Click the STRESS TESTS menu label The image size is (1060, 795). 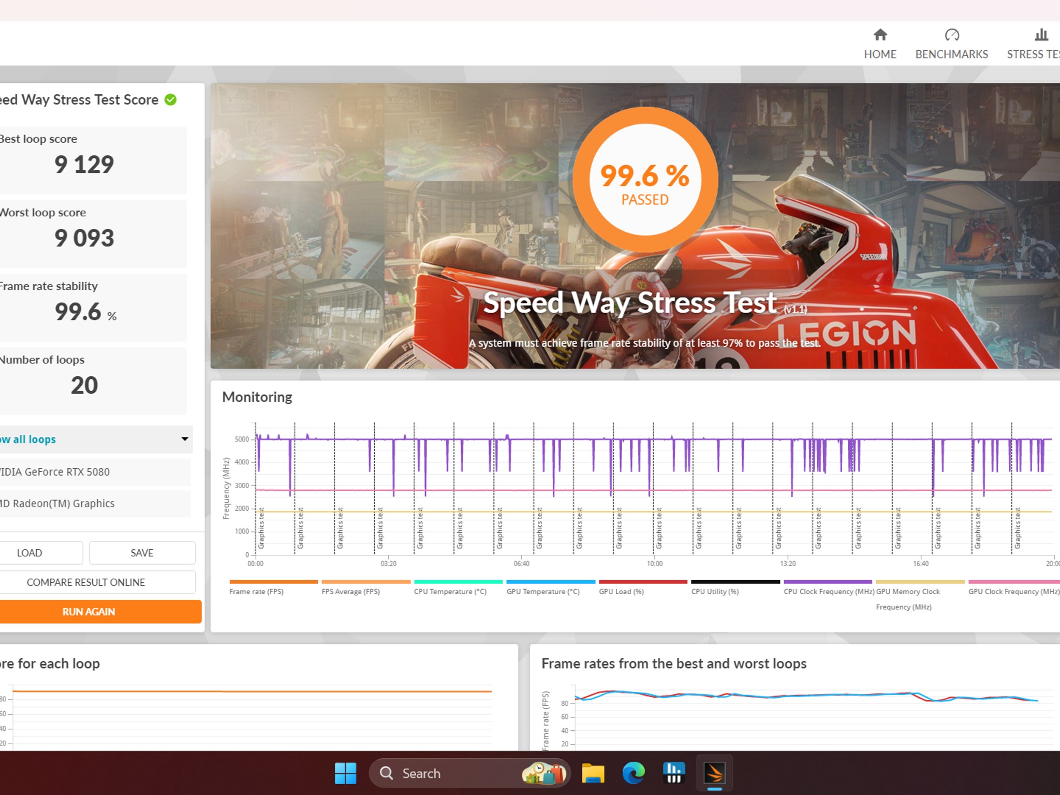point(1033,54)
